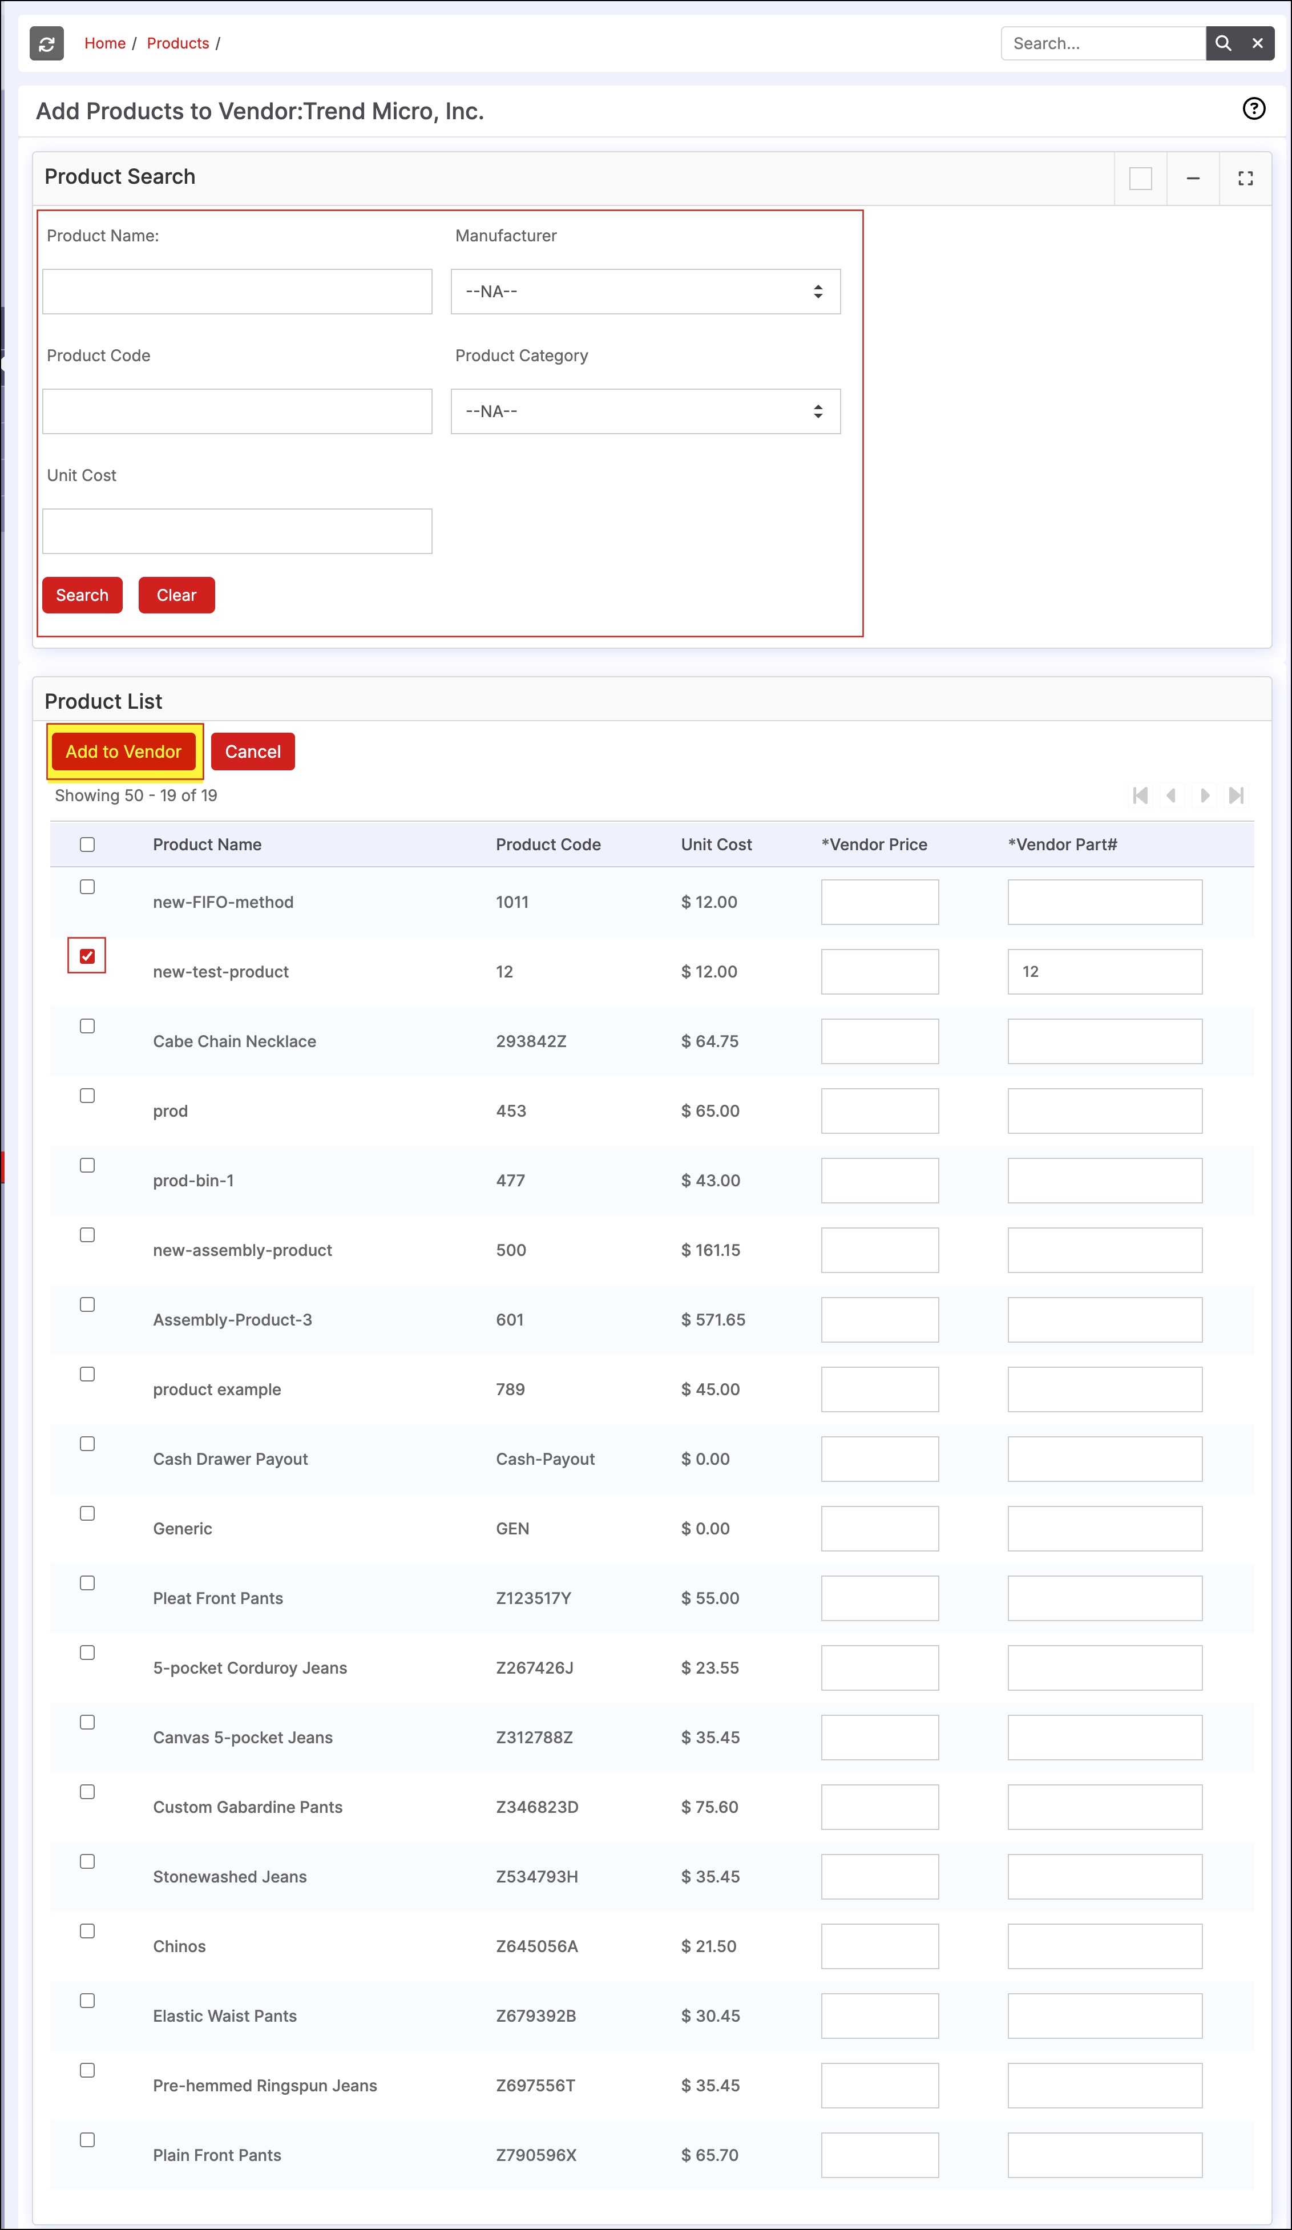This screenshot has width=1292, height=2230.
Task: Click the refresh icon beside the breadcrumb
Action: pyautogui.click(x=47, y=43)
